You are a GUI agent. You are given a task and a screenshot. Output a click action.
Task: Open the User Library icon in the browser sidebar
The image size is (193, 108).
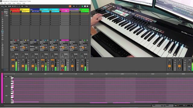[2, 47]
